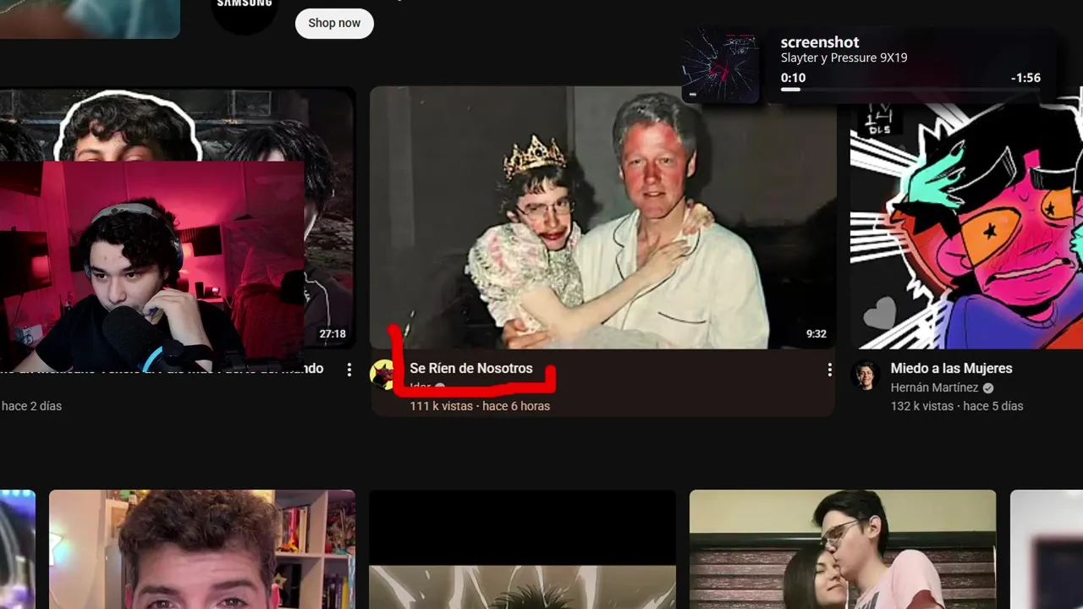Click the 111 k vistas · hace 6 horas text
Screen dimensions: 1083x609
tap(480, 406)
